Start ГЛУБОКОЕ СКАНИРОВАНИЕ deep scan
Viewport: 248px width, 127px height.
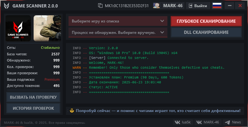206,21
